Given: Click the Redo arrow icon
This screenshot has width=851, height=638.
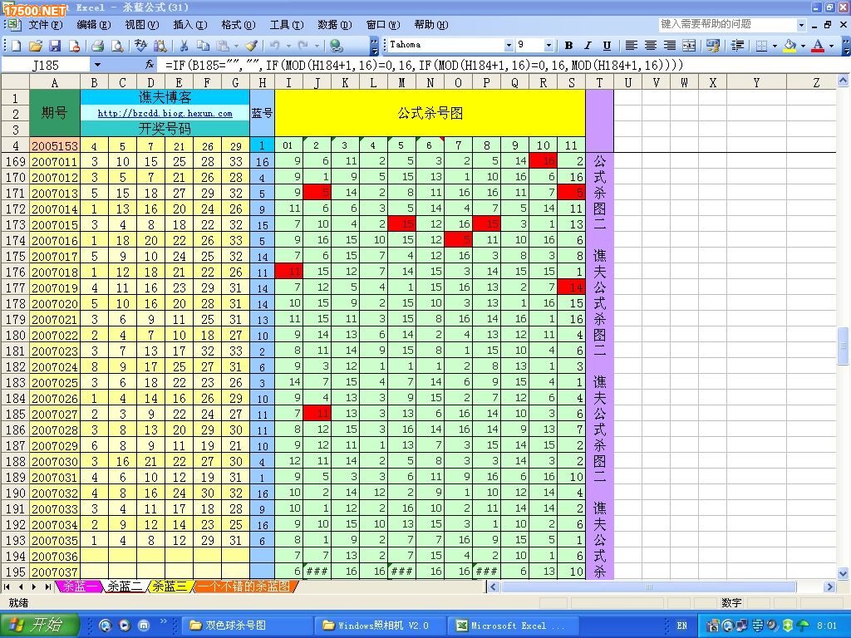Looking at the screenshot, I should (303, 46).
